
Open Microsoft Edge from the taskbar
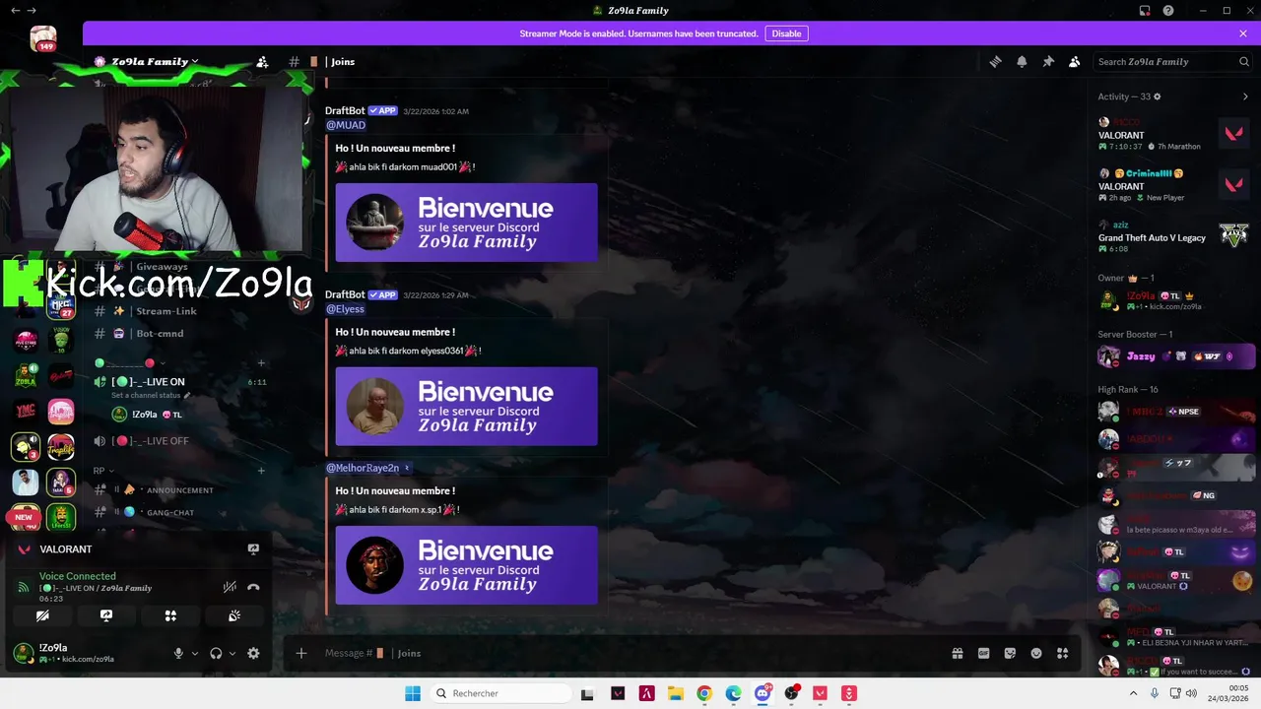733,693
